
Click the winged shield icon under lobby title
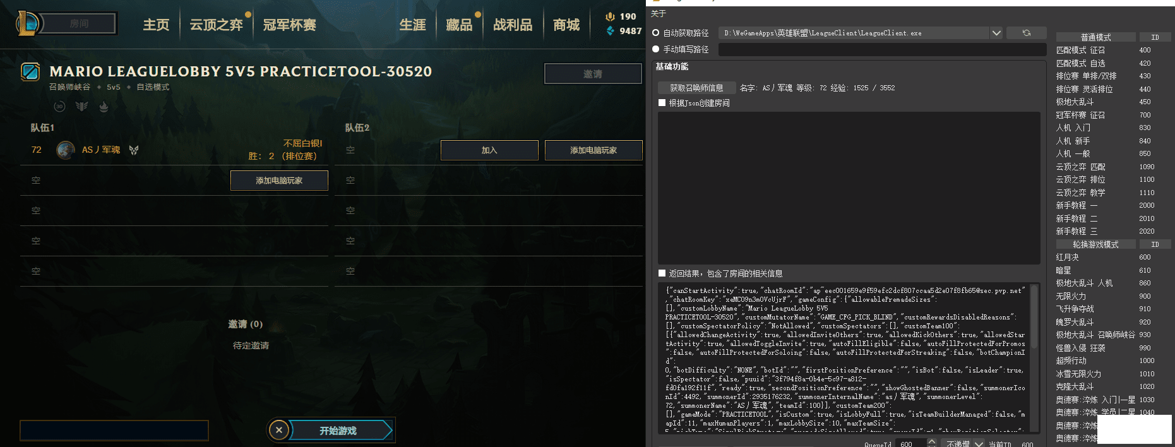(x=81, y=107)
